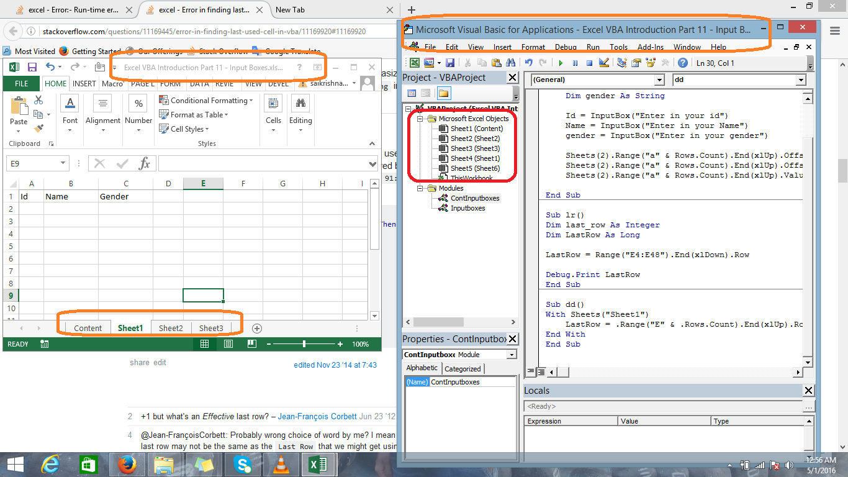Click the new sheet plus button
The width and height of the screenshot is (848, 477).
tap(257, 328)
